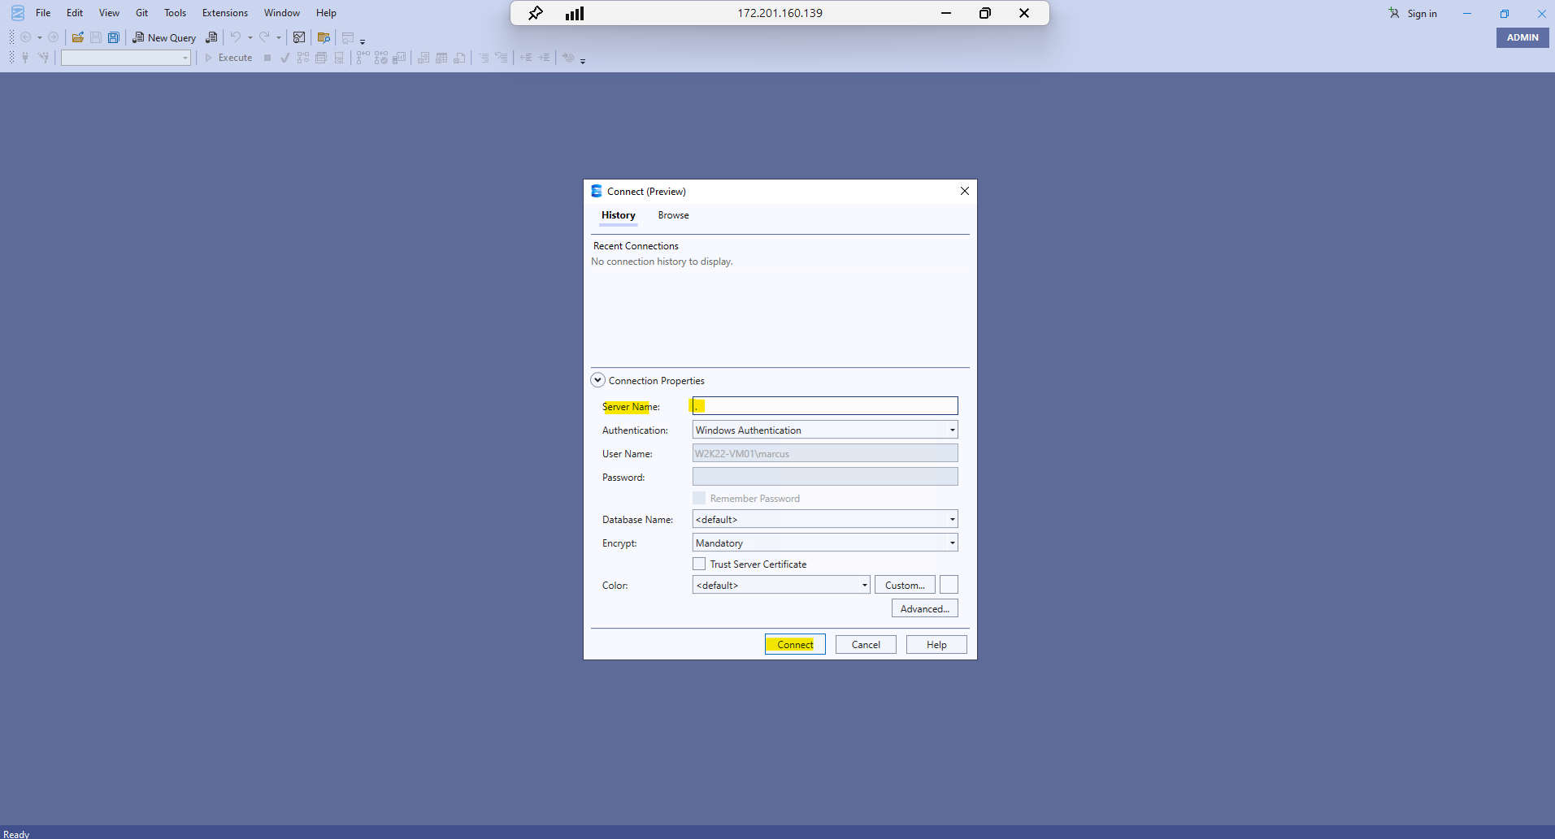Click the Redo icon in the toolbar

[x=264, y=37]
